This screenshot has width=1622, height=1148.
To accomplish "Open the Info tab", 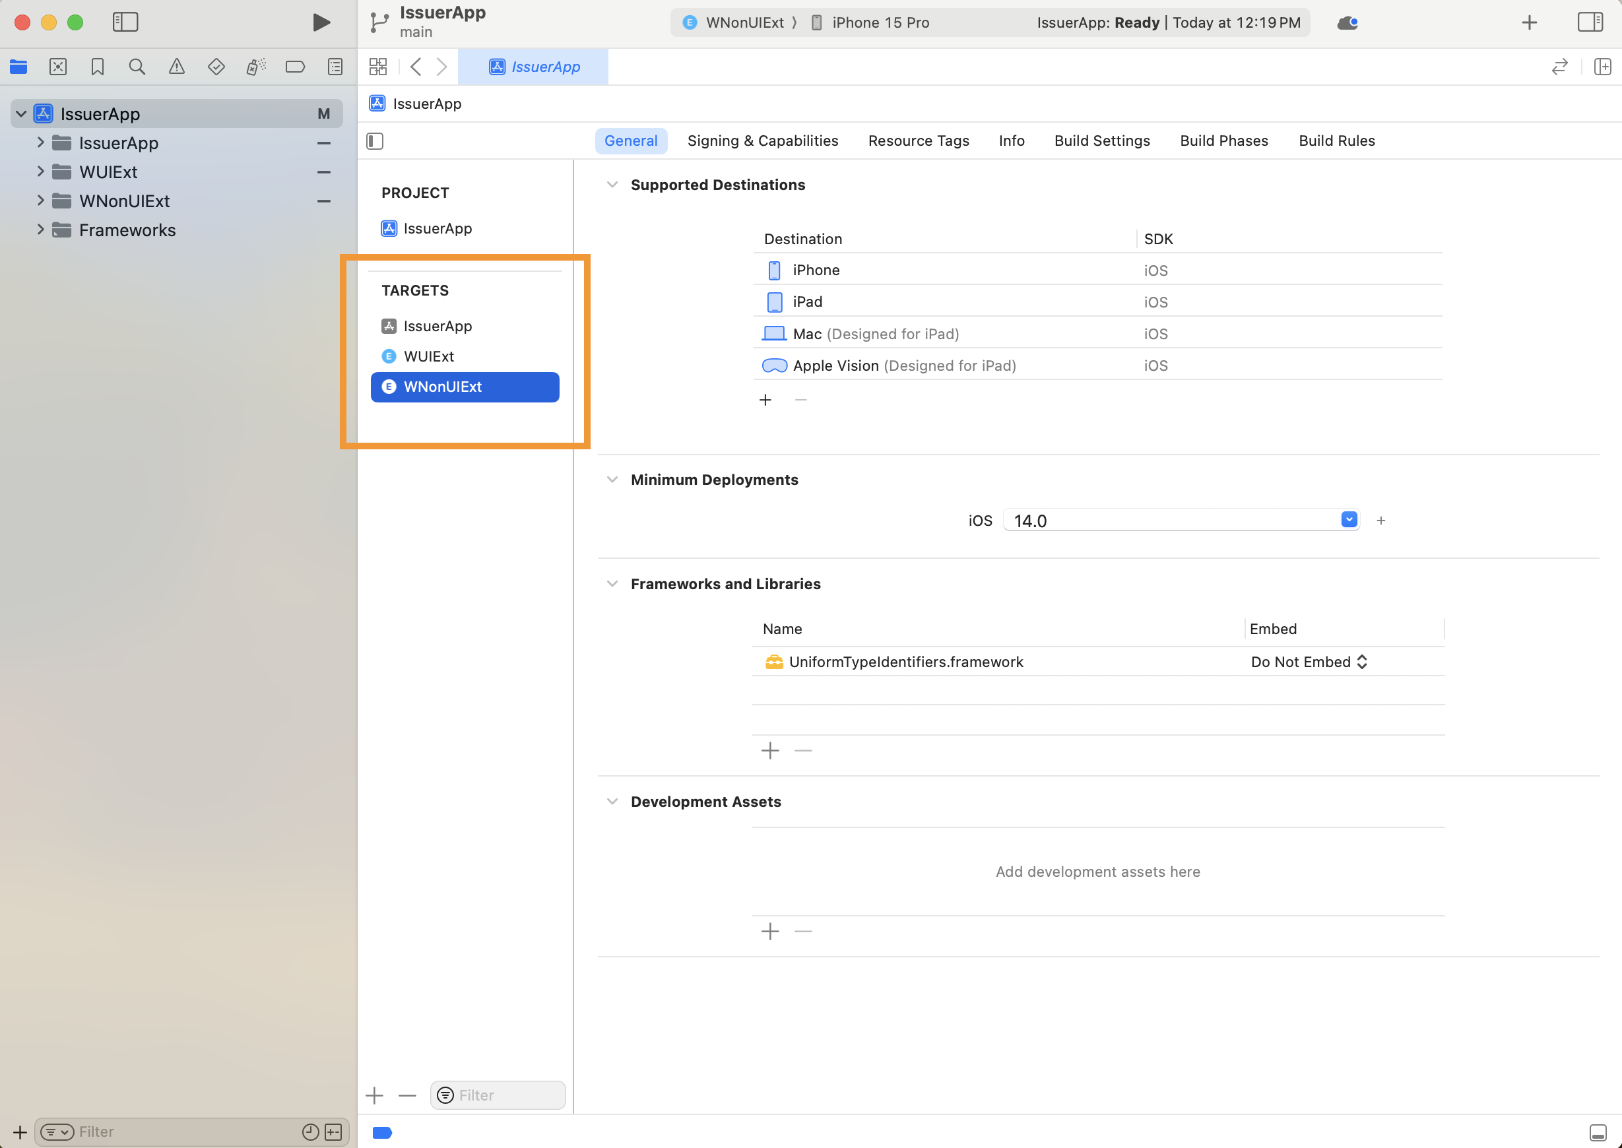I will click(1011, 141).
